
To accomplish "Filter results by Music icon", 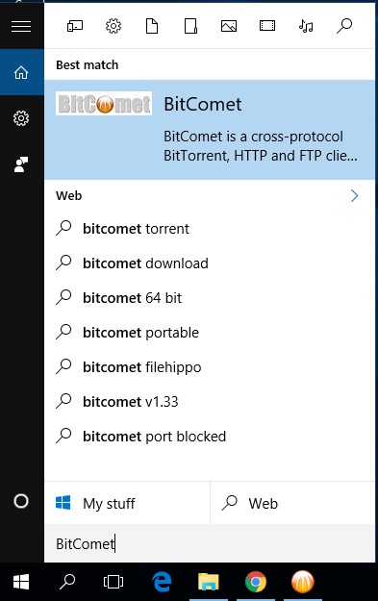I will (306, 26).
